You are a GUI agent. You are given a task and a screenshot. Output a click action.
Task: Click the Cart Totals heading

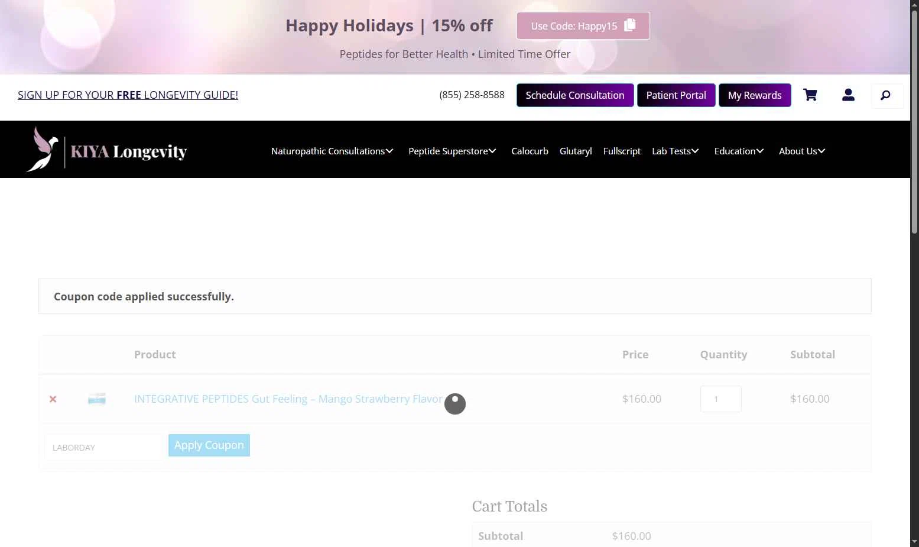click(x=509, y=507)
